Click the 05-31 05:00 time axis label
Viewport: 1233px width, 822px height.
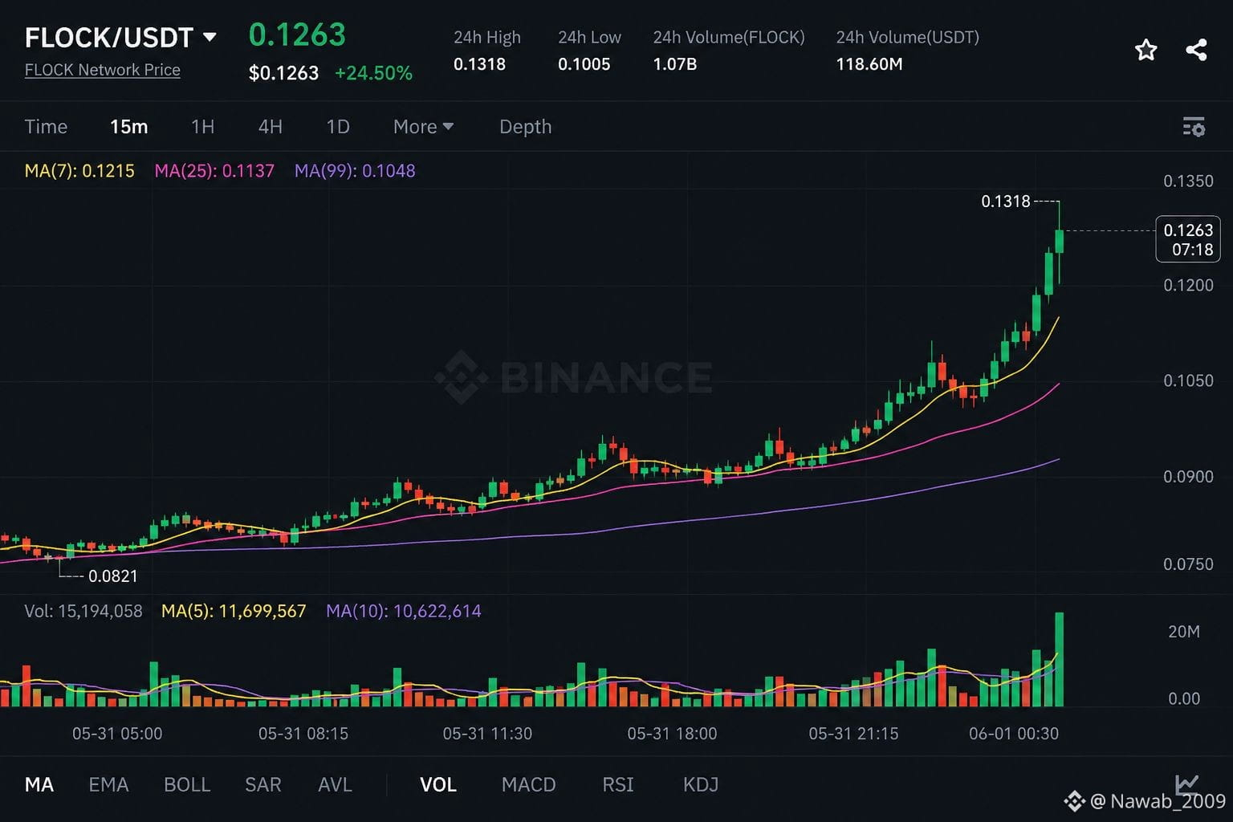coord(117,733)
